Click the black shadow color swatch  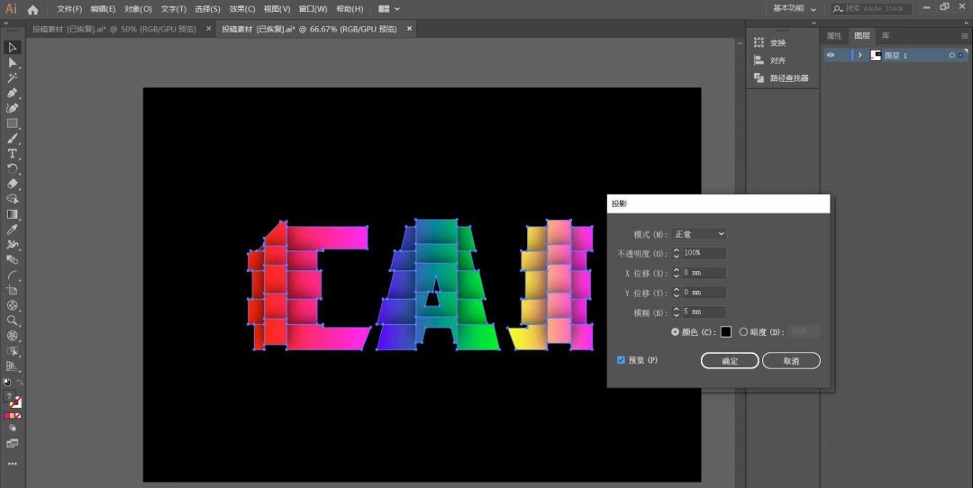(726, 332)
